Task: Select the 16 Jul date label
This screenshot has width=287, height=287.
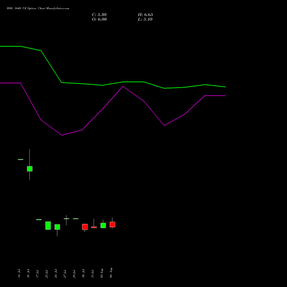Action: click(28, 273)
